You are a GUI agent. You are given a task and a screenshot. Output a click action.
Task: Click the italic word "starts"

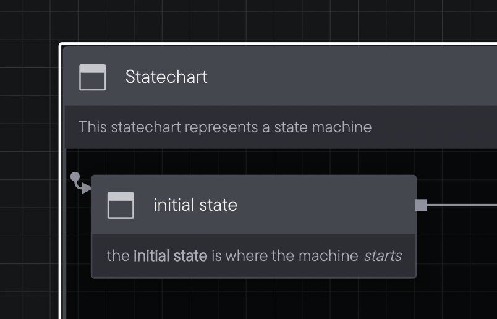383,256
